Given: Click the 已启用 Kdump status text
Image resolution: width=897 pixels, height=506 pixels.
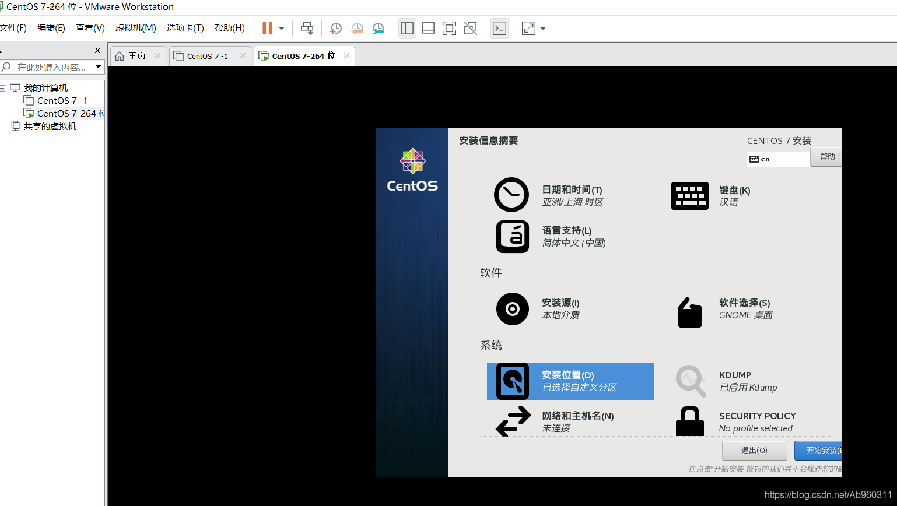Looking at the screenshot, I should [x=748, y=388].
